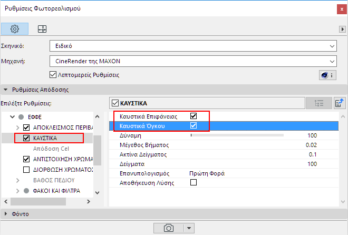This screenshot has width=348, height=235.
Task: Click the tree horizontal scrollbar thumb
Action: (x=38, y=201)
